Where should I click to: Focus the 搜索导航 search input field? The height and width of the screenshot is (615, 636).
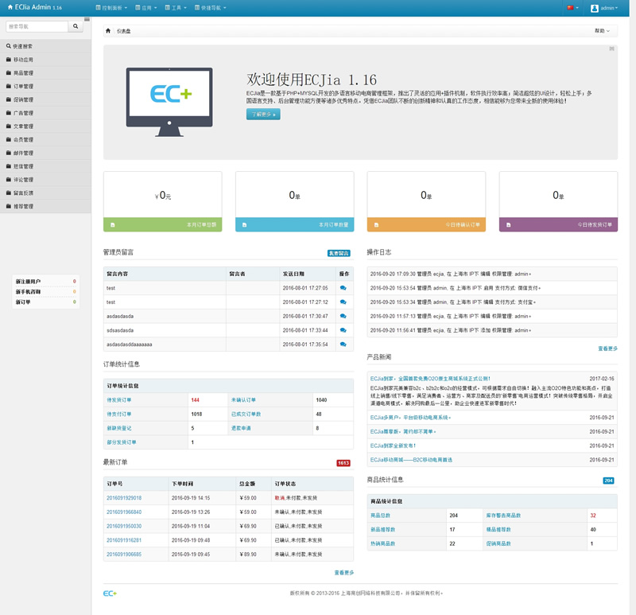click(36, 26)
